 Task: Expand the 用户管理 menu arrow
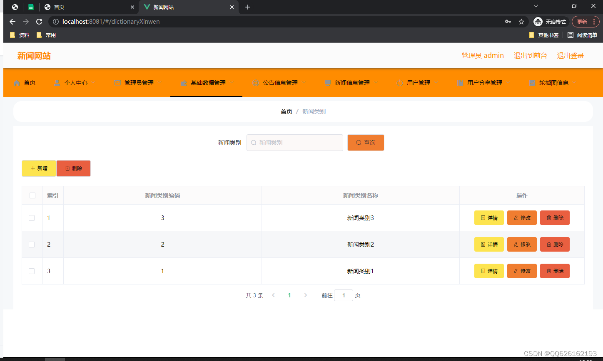point(436,82)
